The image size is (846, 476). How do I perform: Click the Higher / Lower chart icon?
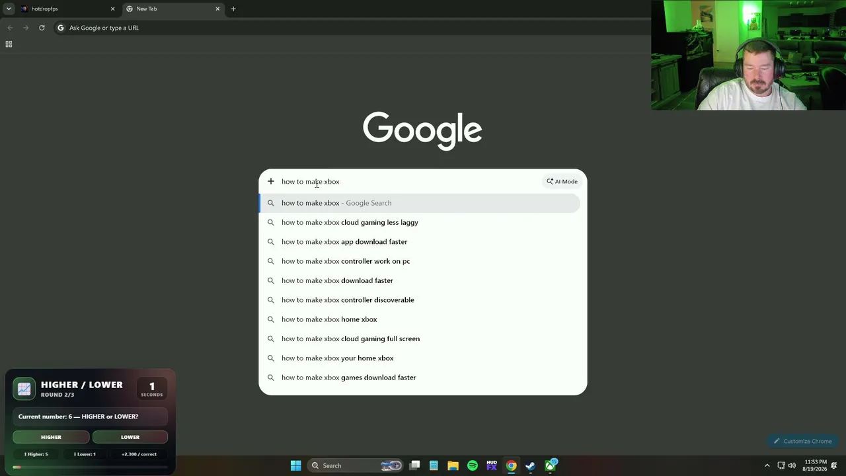(24, 389)
